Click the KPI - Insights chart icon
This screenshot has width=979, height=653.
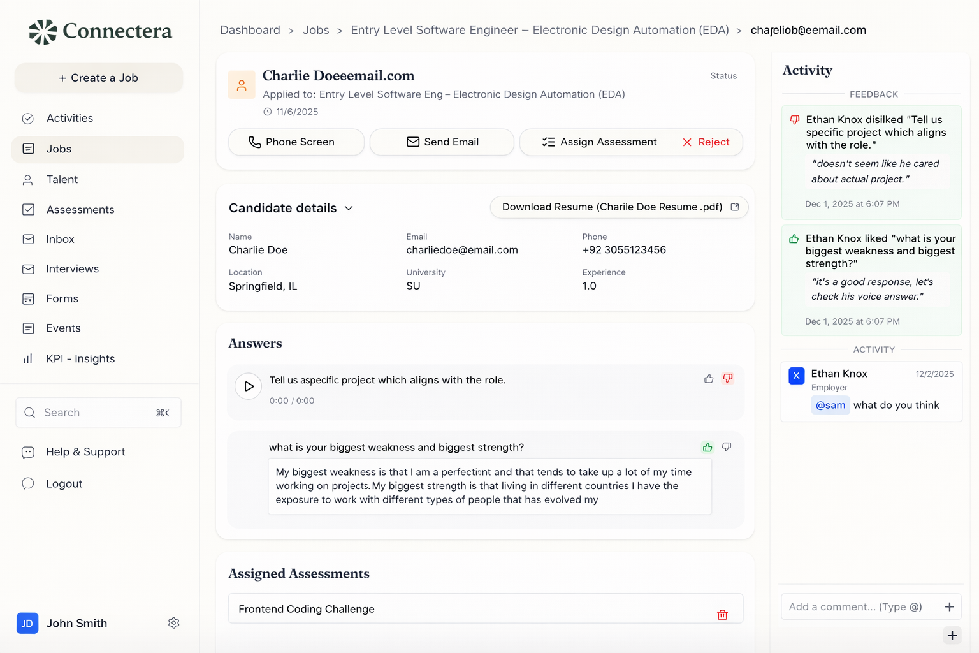[28, 358]
